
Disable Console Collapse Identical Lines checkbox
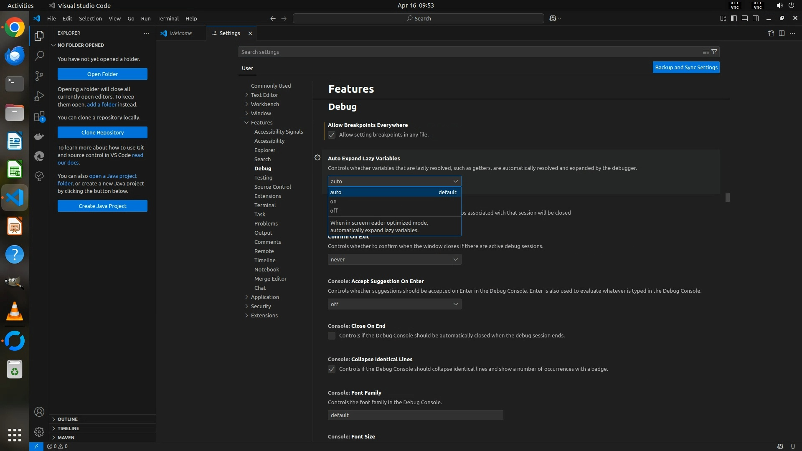[332, 369]
